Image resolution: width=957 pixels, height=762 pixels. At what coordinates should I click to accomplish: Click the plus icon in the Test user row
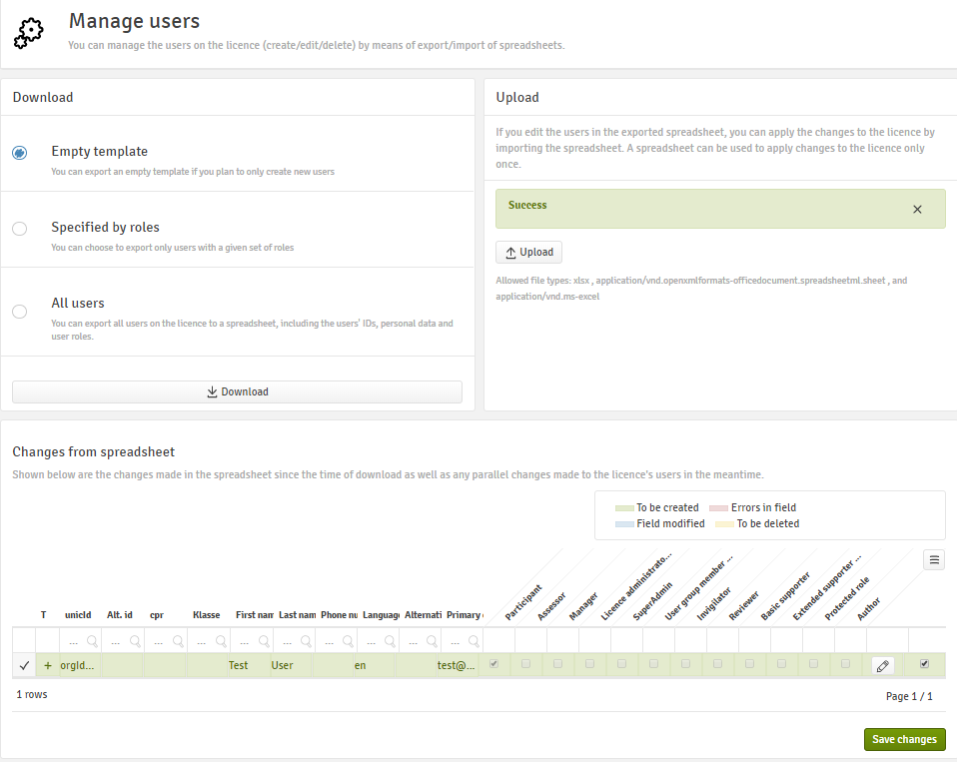point(47,665)
